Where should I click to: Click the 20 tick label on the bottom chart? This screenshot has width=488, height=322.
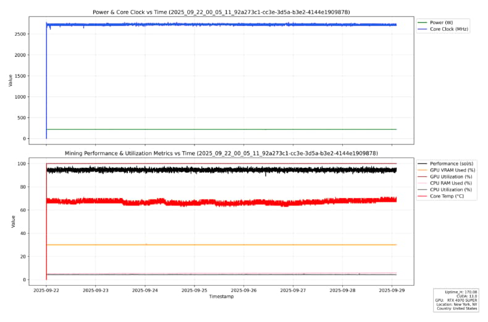23,257
